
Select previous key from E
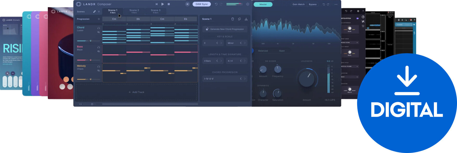[217, 43]
